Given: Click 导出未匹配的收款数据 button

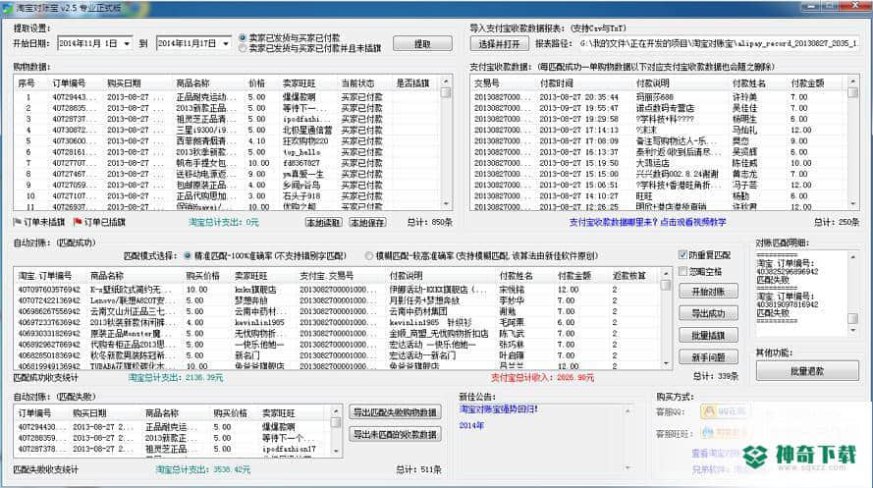Looking at the screenshot, I should pyautogui.click(x=395, y=434).
